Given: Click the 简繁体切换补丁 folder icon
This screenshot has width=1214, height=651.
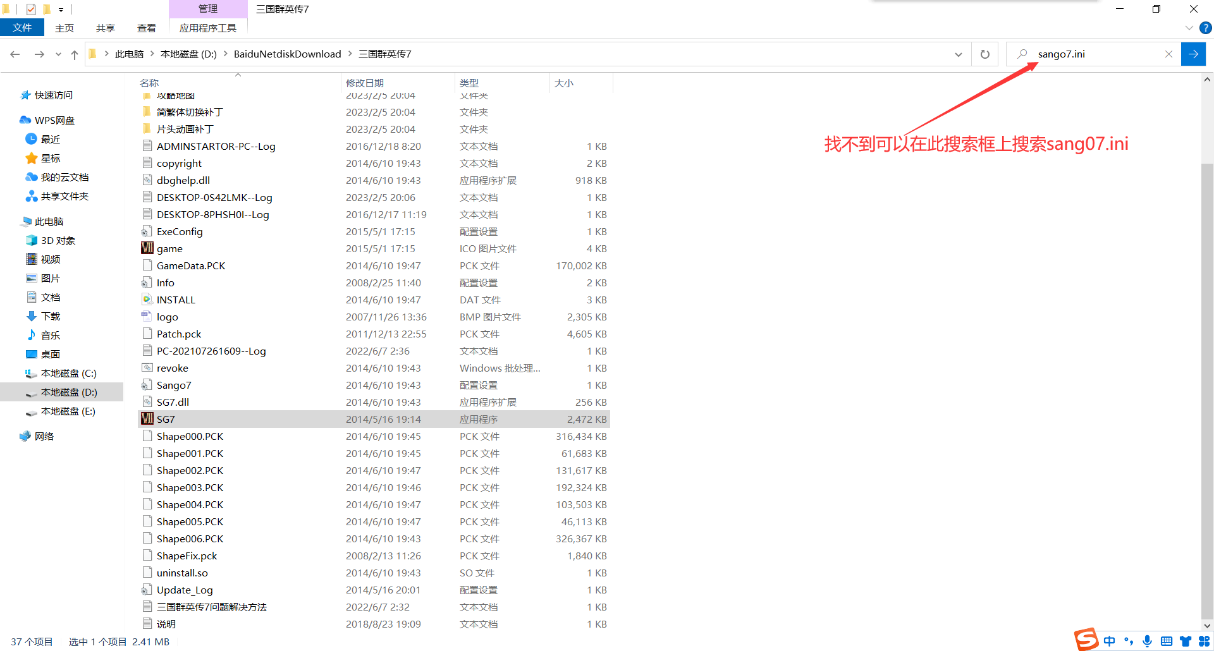Looking at the screenshot, I should [147, 112].
